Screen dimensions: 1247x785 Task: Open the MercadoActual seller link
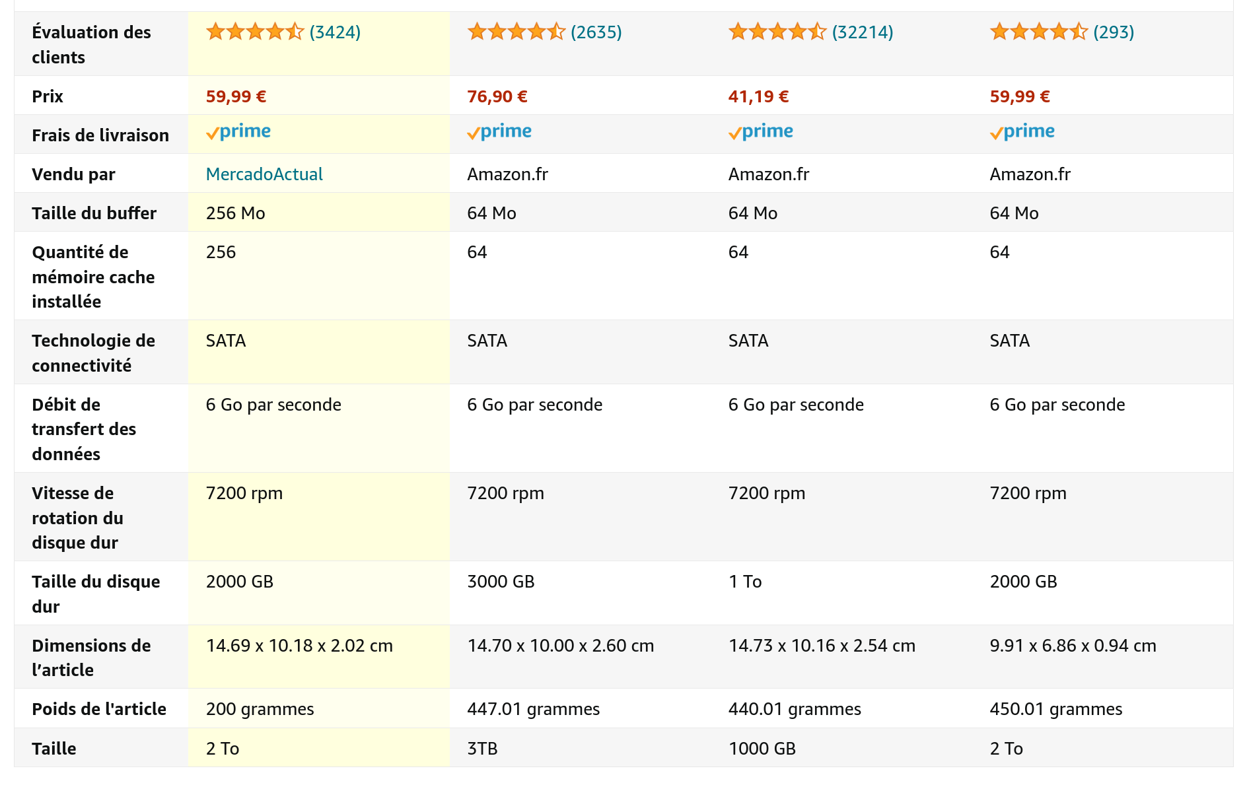tap(264, 174)
